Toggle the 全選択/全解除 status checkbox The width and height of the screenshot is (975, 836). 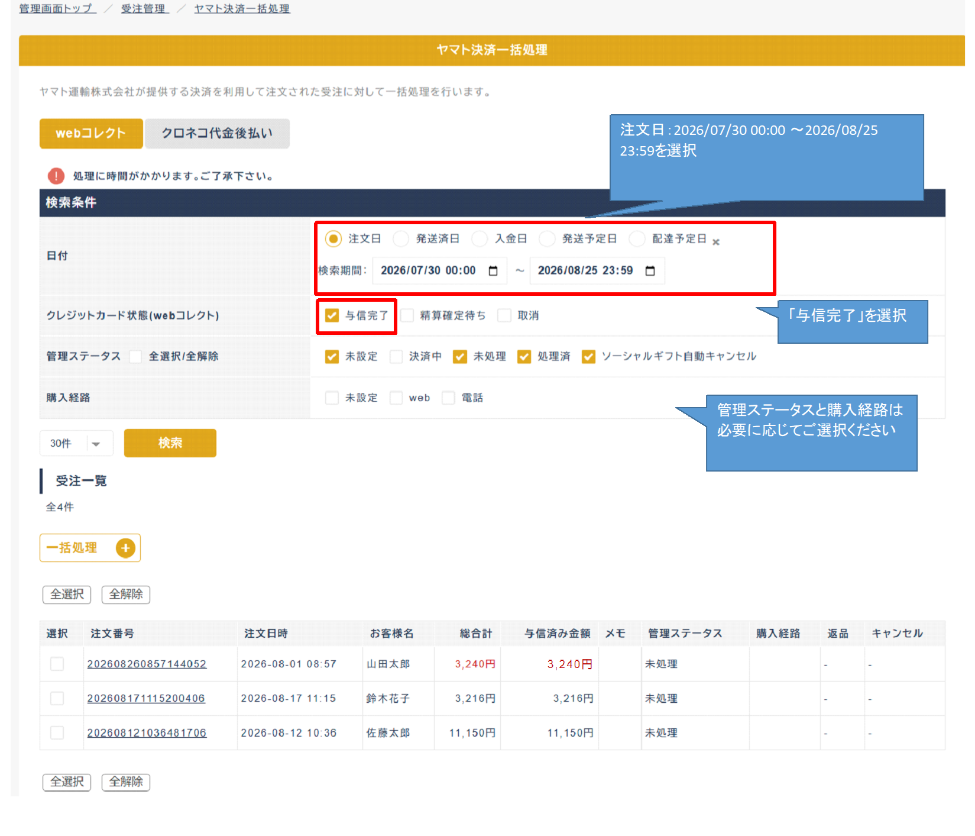135,356
